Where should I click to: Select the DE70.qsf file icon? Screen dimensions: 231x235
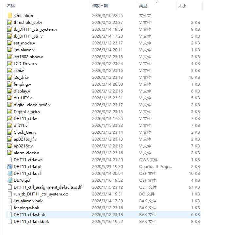click(10, 180)
